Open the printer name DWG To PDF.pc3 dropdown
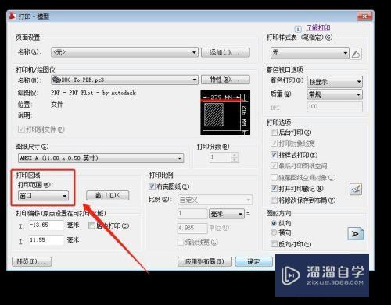391x305 pixels. tap(124, 80)
